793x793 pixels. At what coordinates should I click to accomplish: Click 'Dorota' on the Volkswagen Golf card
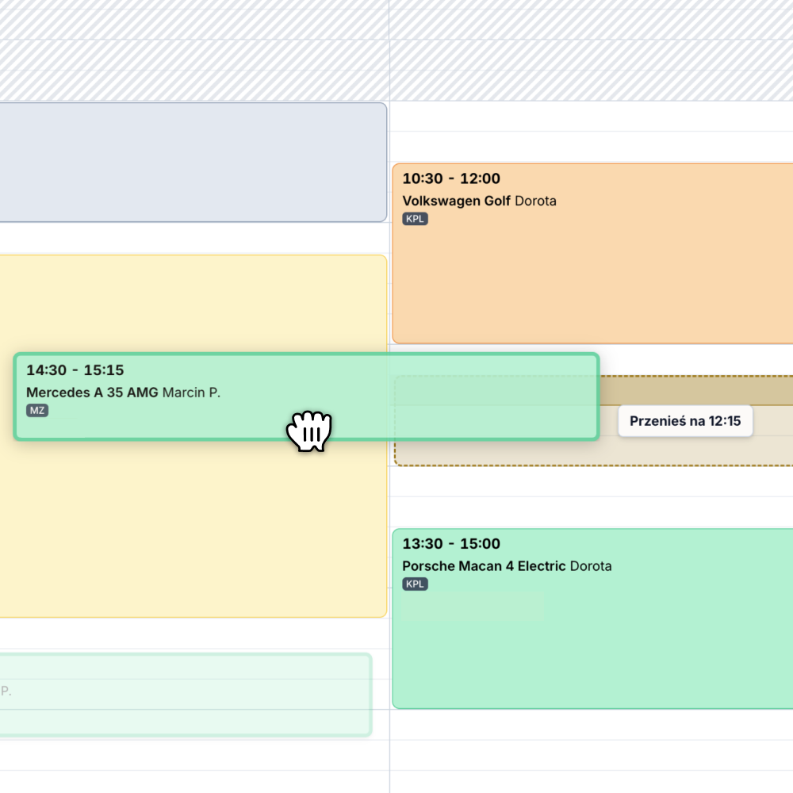(535, 201)
